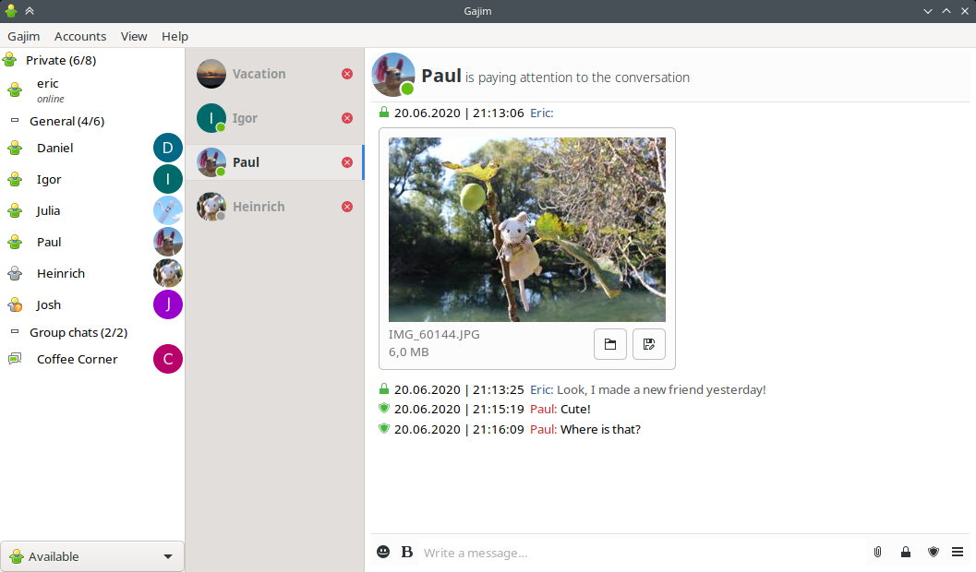Viewport: 976px width, 572px height.
Task: Open the Gajim menu
Action: (24, 36)
